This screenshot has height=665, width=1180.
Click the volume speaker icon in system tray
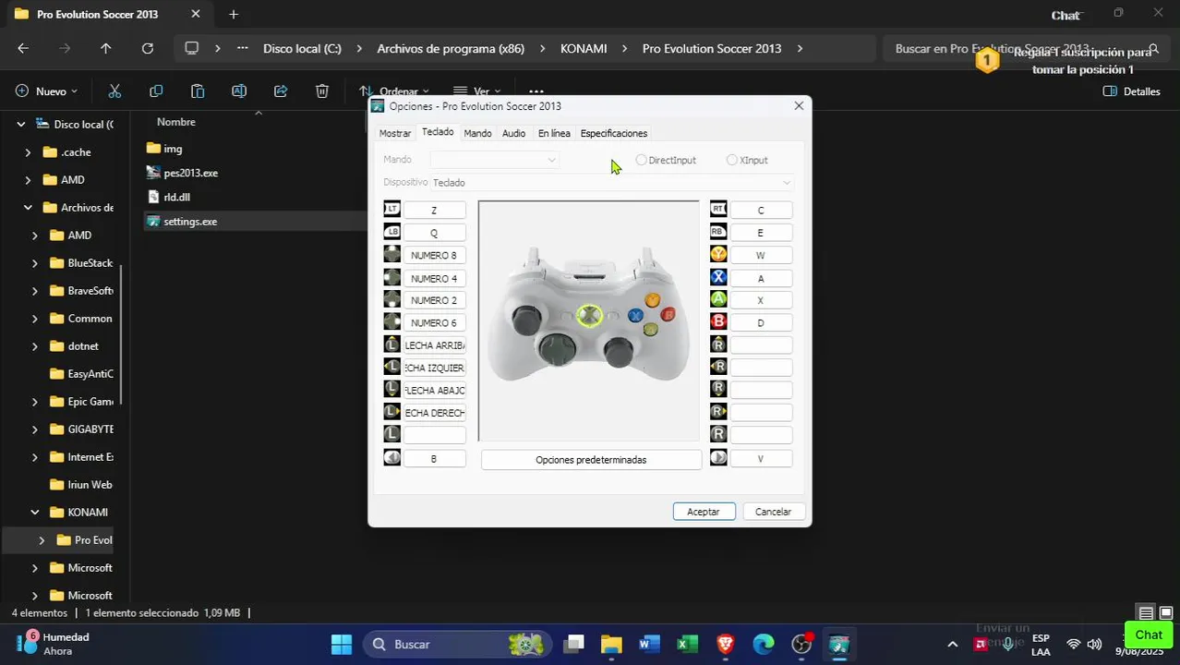click(x=1095, y=644)
